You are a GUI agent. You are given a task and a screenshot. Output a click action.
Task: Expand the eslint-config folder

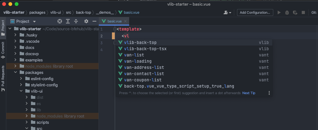coord(21,79)
